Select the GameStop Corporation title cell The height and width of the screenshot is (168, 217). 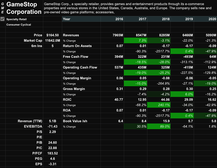coord(24,8)
